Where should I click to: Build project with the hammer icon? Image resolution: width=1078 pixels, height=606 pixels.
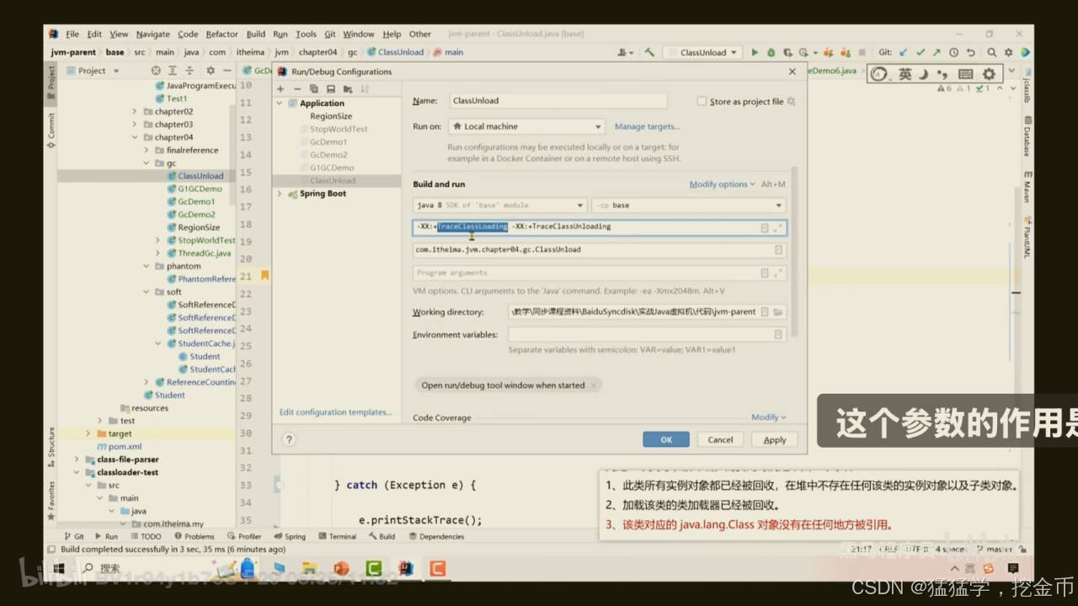(649, 52)
